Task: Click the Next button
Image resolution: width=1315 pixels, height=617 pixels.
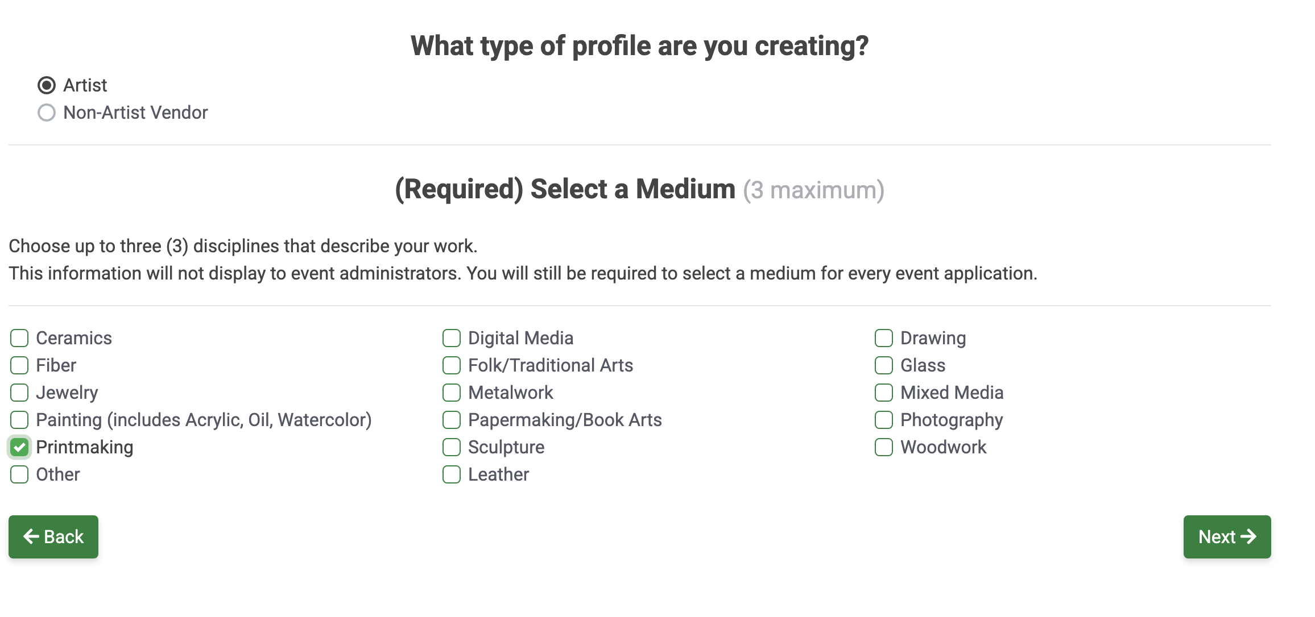Action: pyautogui.click(x=1227, y=536)
